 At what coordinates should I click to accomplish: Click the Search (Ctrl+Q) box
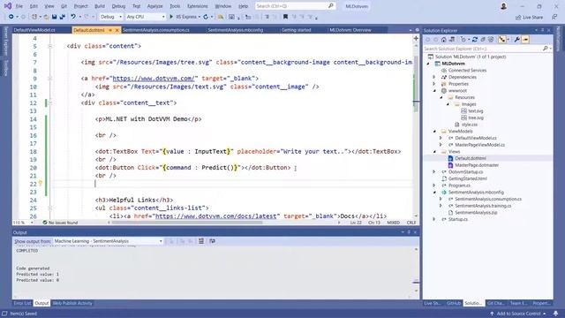[295, 6]
